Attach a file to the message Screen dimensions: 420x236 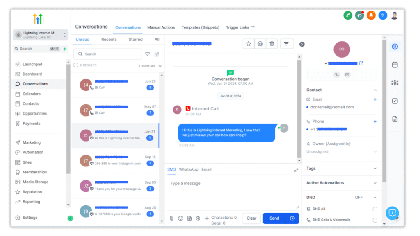tap(172, 218)
